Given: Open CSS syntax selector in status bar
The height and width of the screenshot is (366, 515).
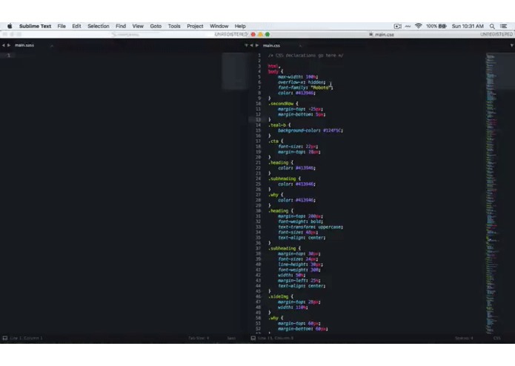Looking at the screenshot, I should [x=496, y=338].
